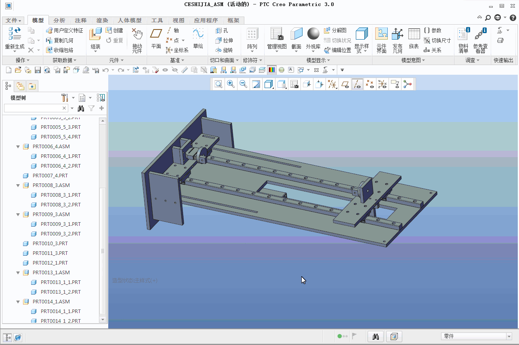Switch to the 视图 ribbon tab
The height and width of the screenshot is (345, 519).
tap(179, 21)
